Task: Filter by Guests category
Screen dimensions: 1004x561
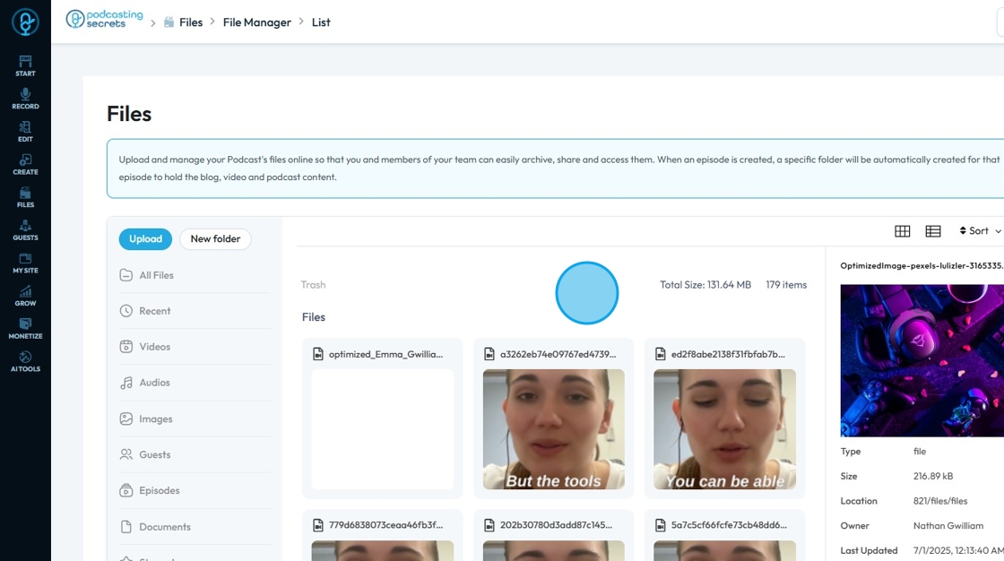Action: [195, 454]
